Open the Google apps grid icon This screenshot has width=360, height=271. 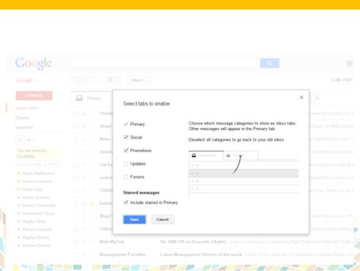click(350, 63)
